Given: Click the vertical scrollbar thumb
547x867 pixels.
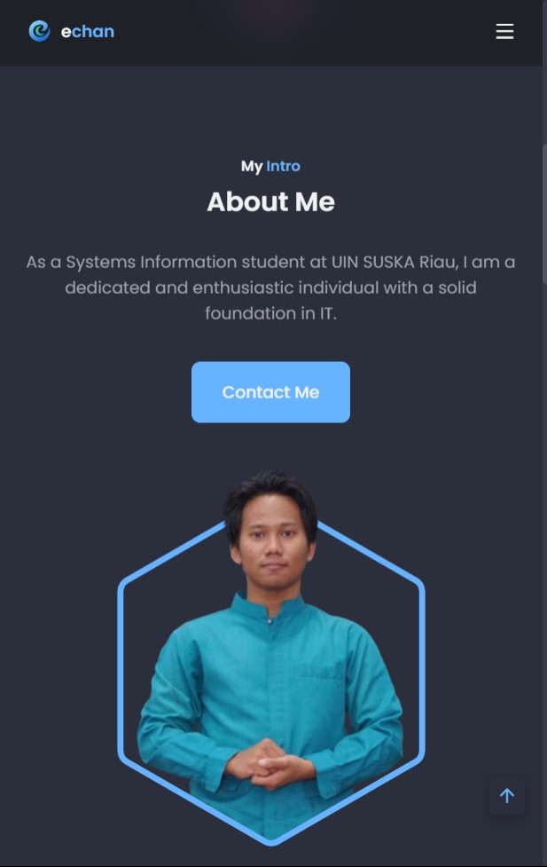Looking at the screenshot, I should pyautogui.click(x=544, y=214).
